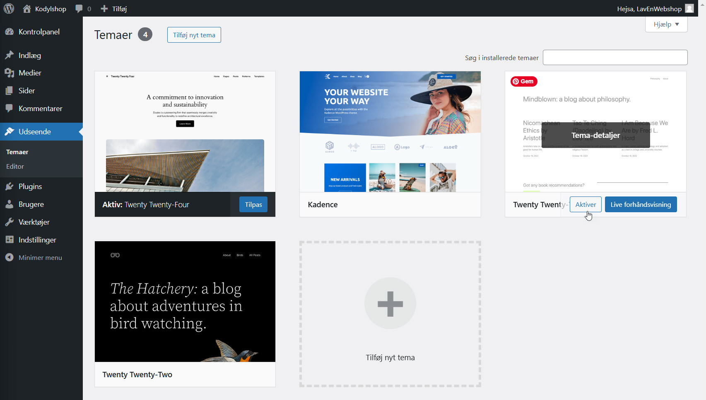The image size is (706, 400).
Task: Open the comments bubble icon in admin bar
Action: coord(79,9)
